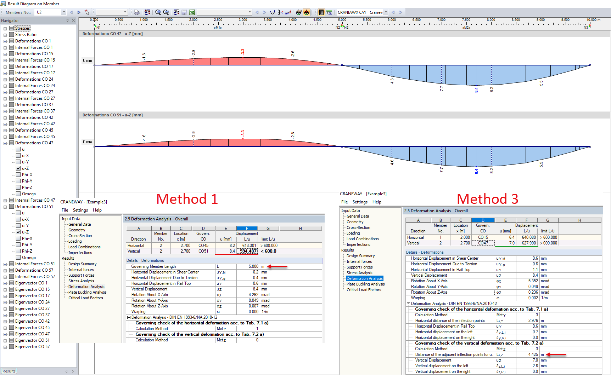Switch to the Results tab at bottom
This screenshot has height=375, width=611.
click(9, 371)
